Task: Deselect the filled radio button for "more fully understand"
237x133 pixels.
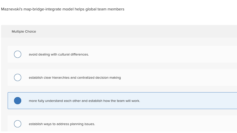Action: pyautogui.click(x=18, y=101)
